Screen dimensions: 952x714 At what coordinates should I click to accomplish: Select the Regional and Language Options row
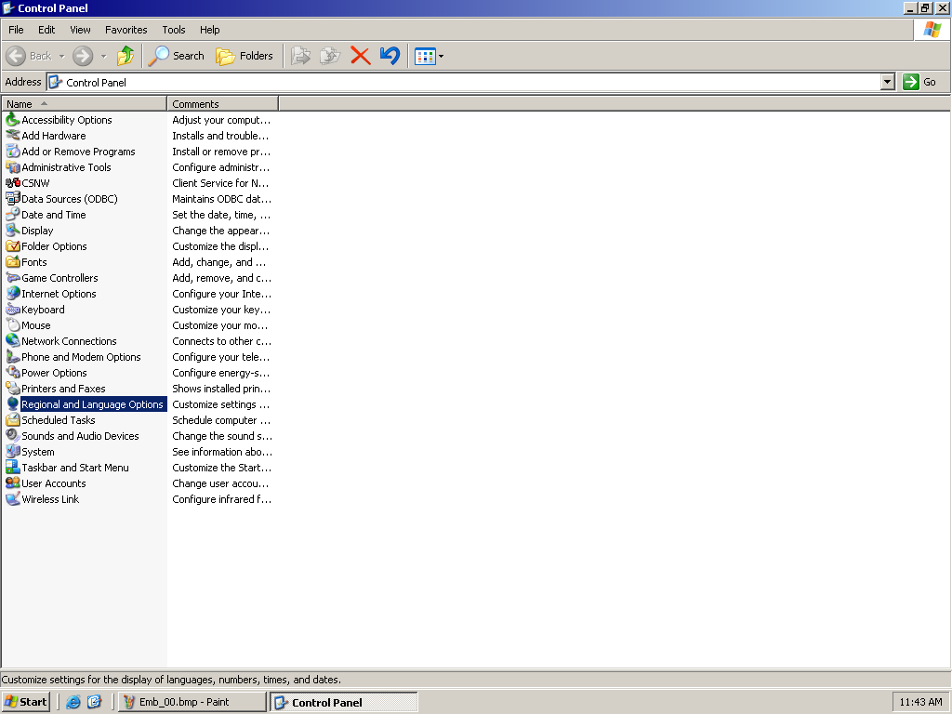[85, 404]
